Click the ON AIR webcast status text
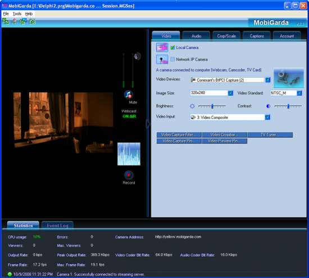Screen dimensions: 309x278 click(x=129, y=116)
